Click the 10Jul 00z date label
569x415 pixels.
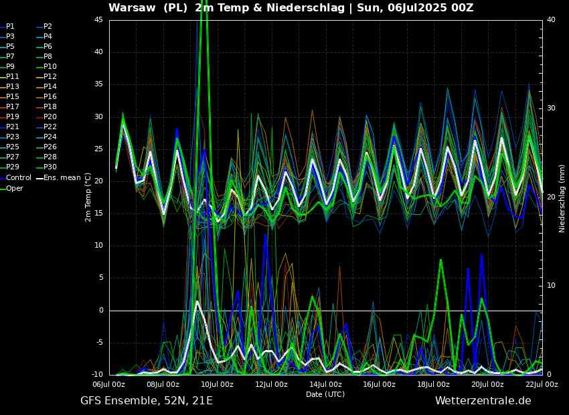pyautogui.click(x=218, y=384)
